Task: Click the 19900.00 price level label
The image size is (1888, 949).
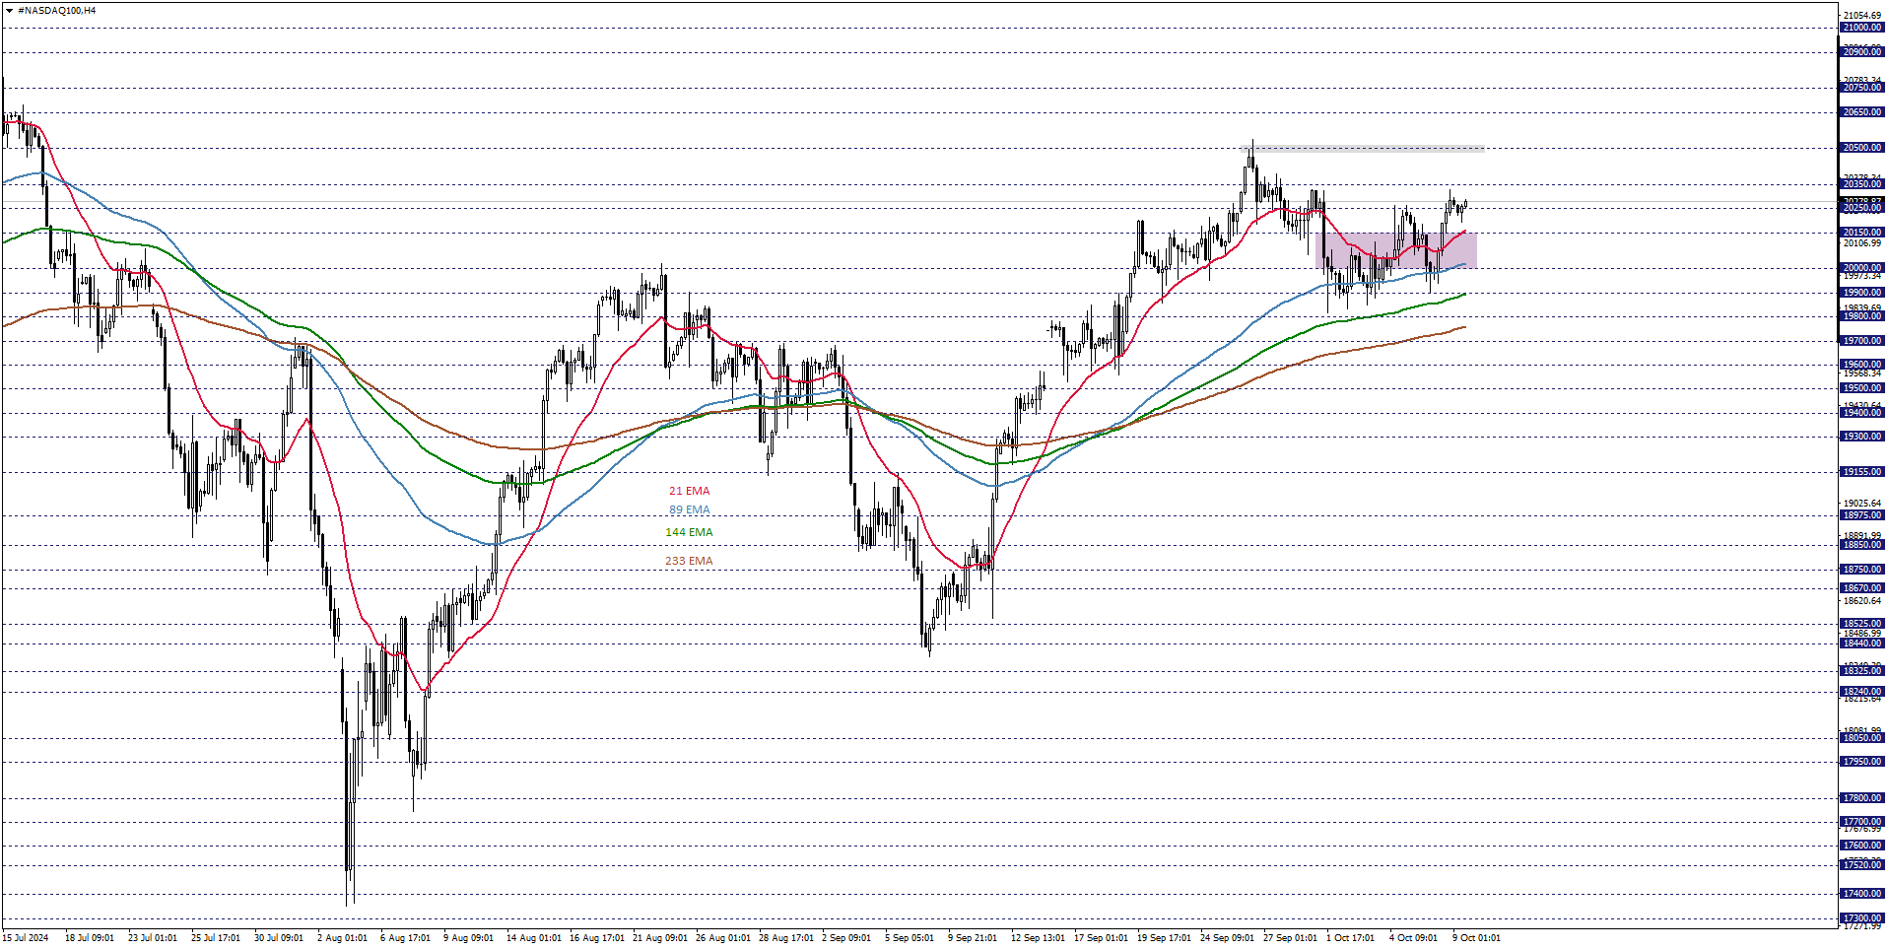Action: pyautogui.click(x=1862, y=293)
